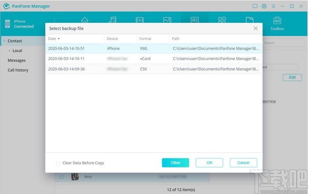Open Call history in the sidebar
309x194 pixels.
click(18, 70)
